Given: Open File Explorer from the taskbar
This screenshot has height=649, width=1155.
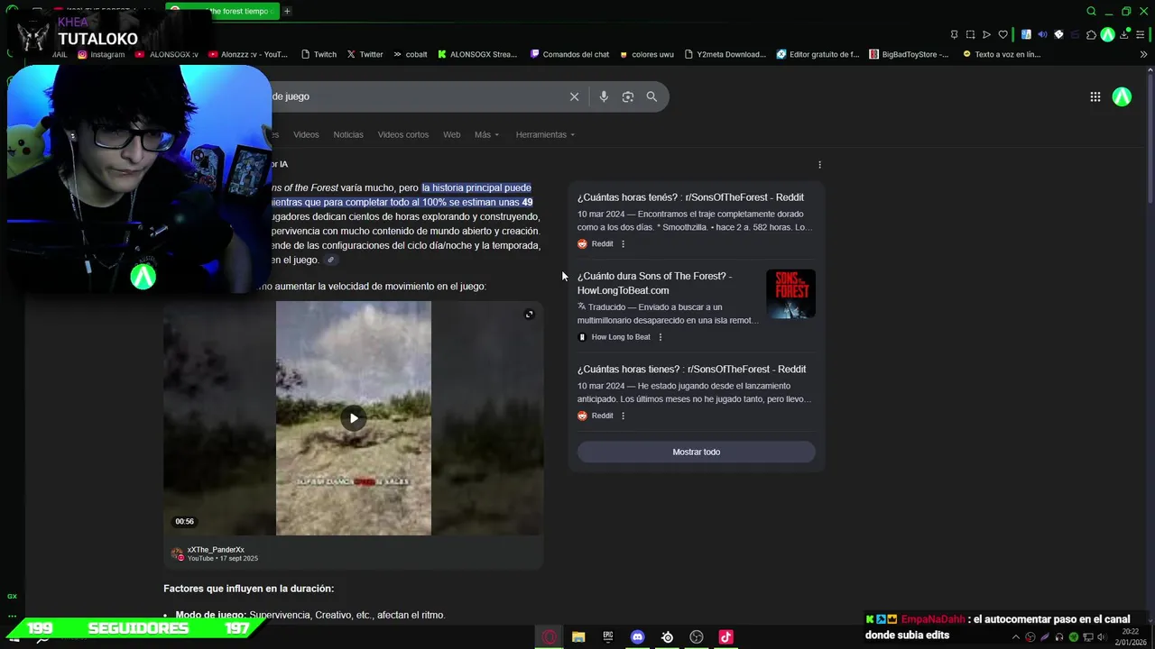Looking at the screenshot, I should (x=578, y=637).
